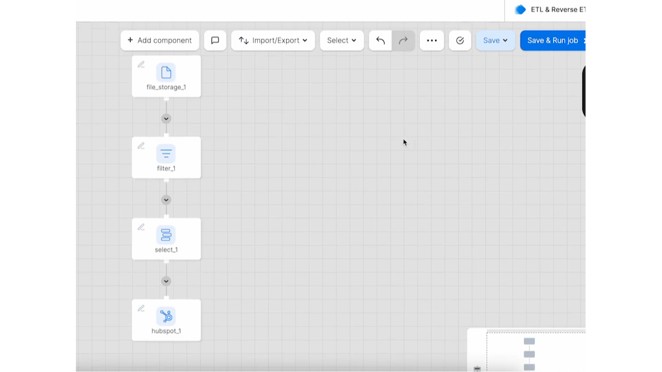Image resolution: width=662 pixels, height=372 pixels.
Task: Click the validate checkmark circle button
Action: (460, 40)
